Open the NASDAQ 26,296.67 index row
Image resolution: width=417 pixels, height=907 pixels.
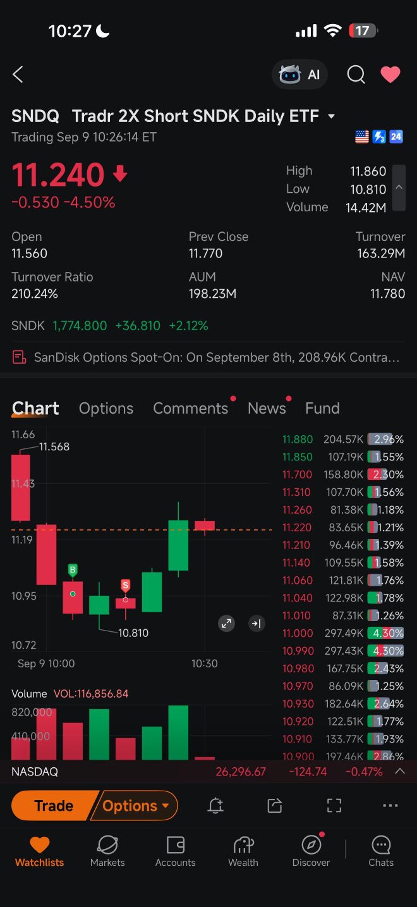point(208,772)
